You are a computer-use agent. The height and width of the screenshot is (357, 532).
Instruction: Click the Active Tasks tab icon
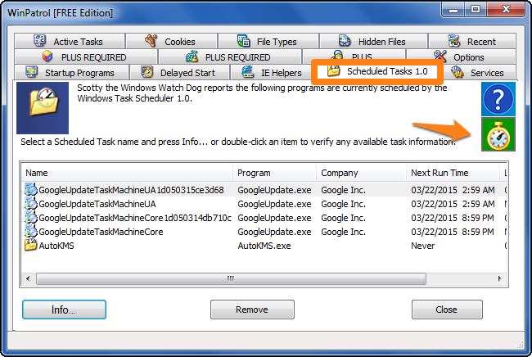coord(40,41)
